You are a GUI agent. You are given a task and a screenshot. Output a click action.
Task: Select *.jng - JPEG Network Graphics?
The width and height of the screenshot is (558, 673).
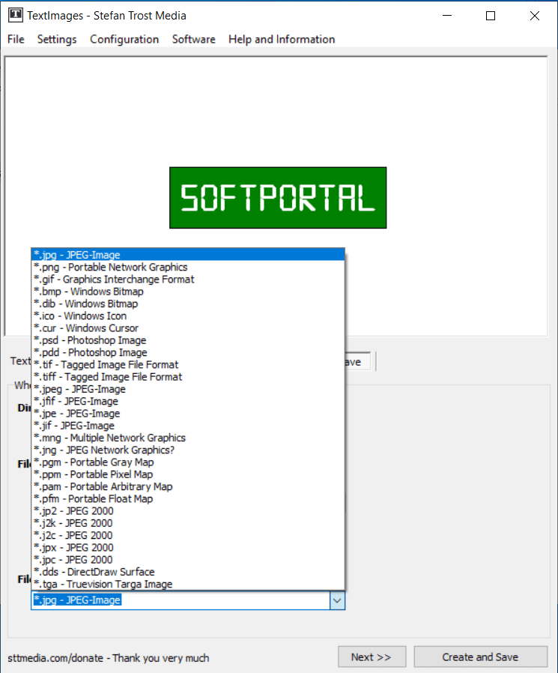click(188, 450)
